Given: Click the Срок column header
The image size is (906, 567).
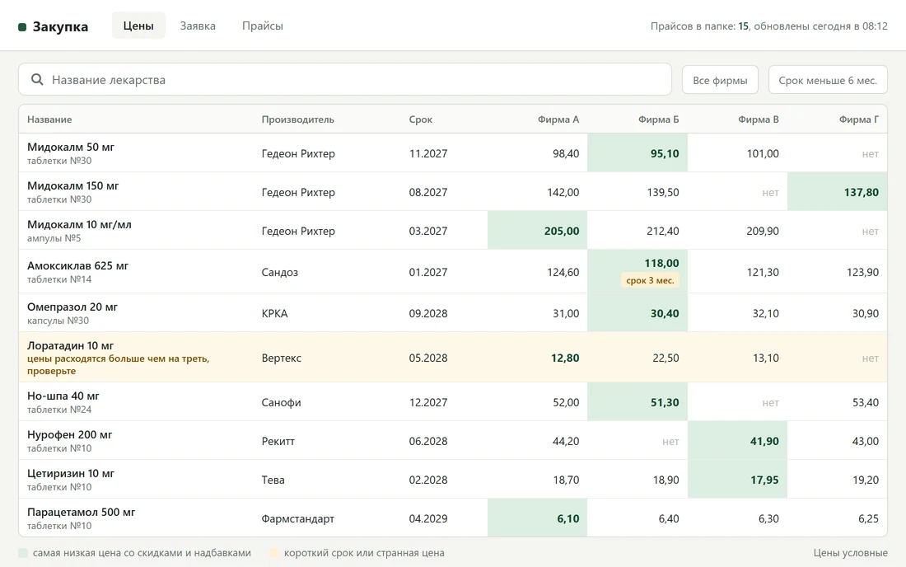Looking at the screenshot, I should (x=421, y=119).
